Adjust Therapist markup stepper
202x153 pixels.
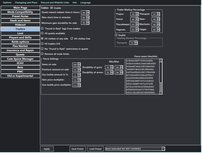(158, 14)
